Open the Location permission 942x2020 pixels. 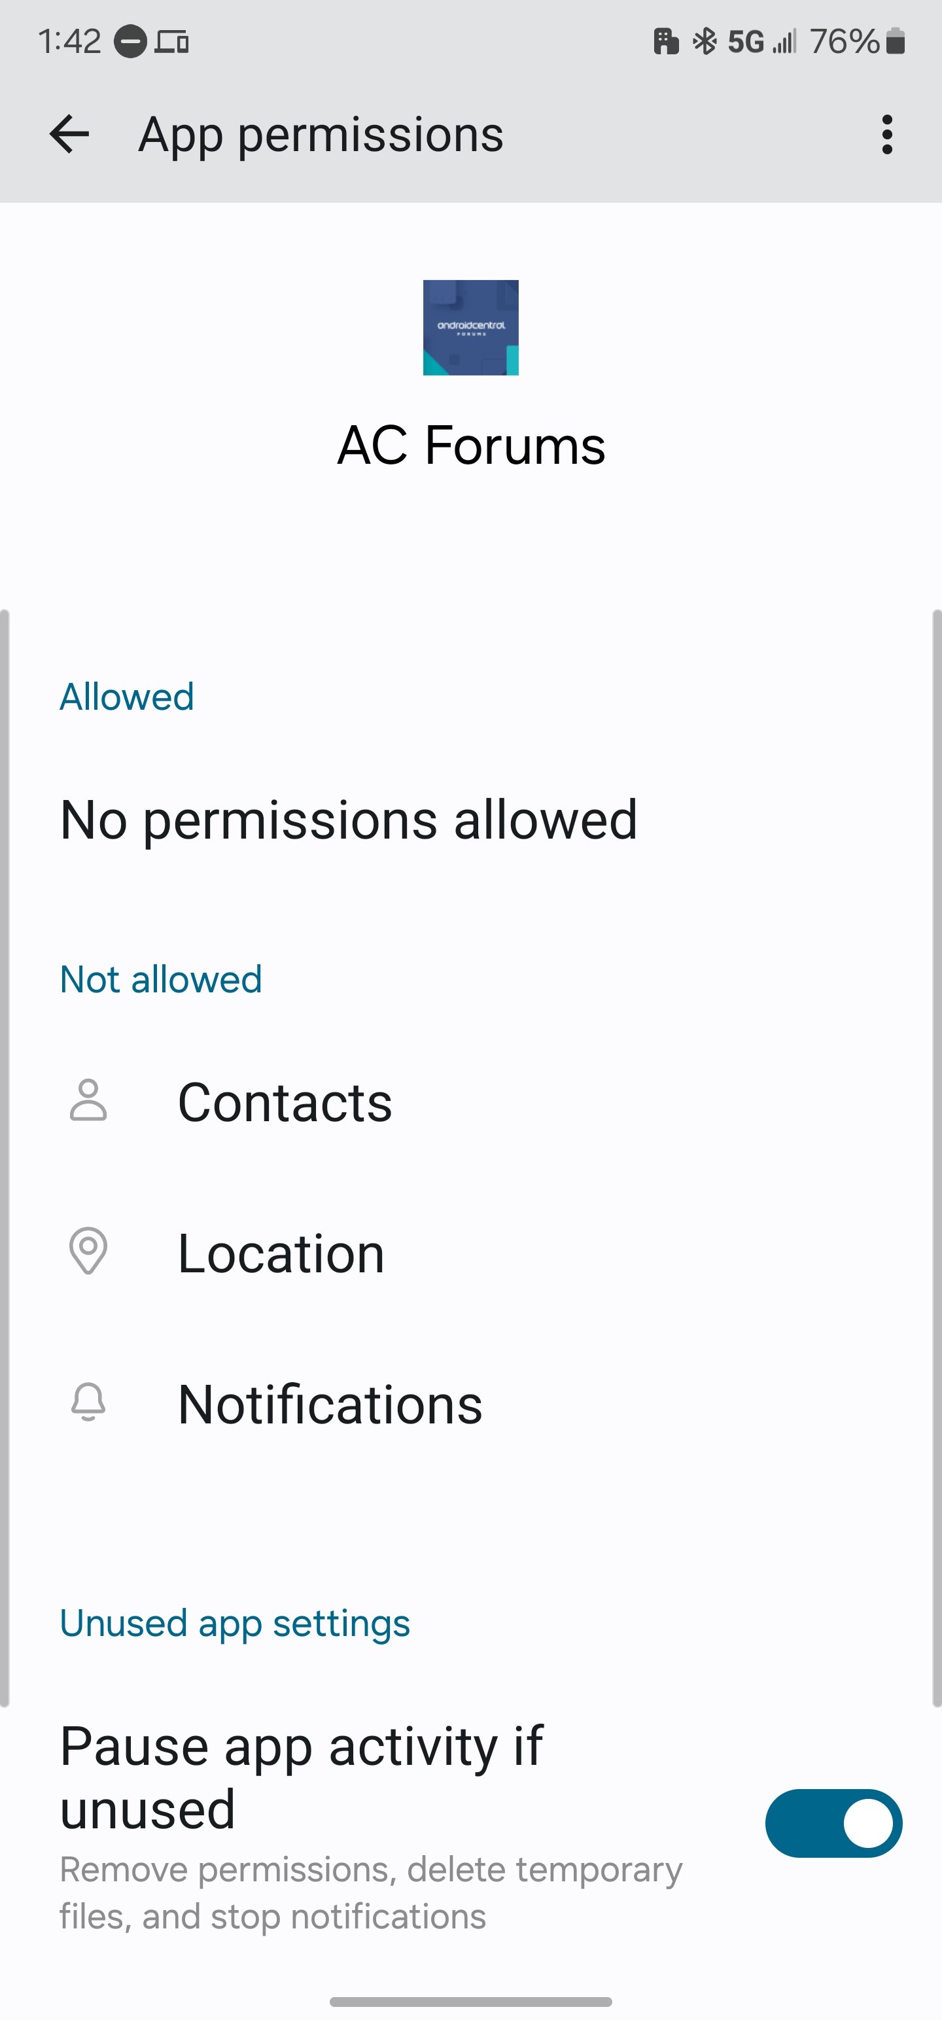coord(470,1252)
